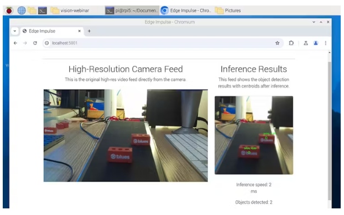Image resolution: width=344 pixels, height=215 pixels.
Task: Switch to the vision-webinar folder window
Action: coord(70,10)
